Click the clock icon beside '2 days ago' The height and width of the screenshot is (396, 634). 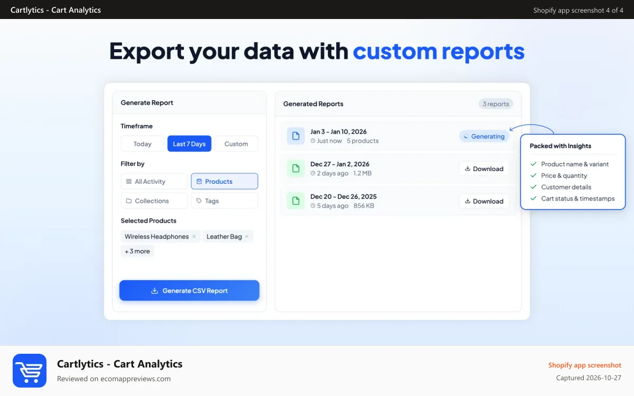tap(313, 173)
